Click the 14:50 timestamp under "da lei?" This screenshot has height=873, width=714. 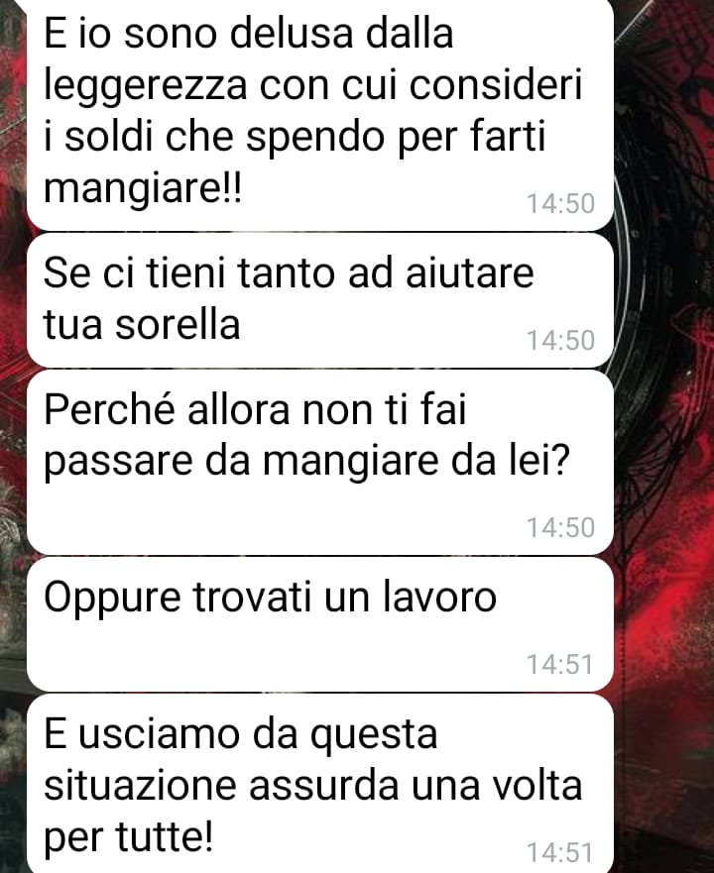[560, 528]
